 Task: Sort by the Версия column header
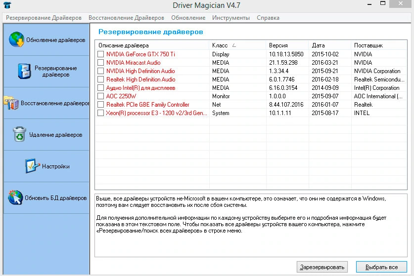point(287,45)
